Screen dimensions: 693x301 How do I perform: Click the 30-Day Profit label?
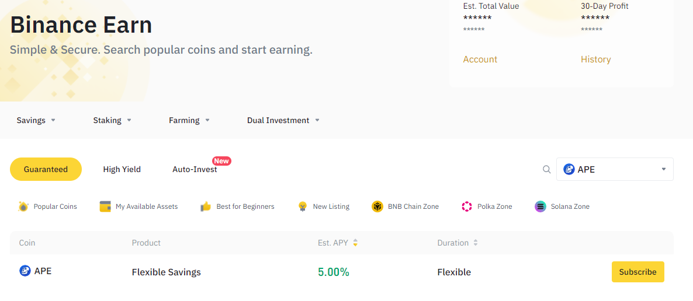coord(605,6)
